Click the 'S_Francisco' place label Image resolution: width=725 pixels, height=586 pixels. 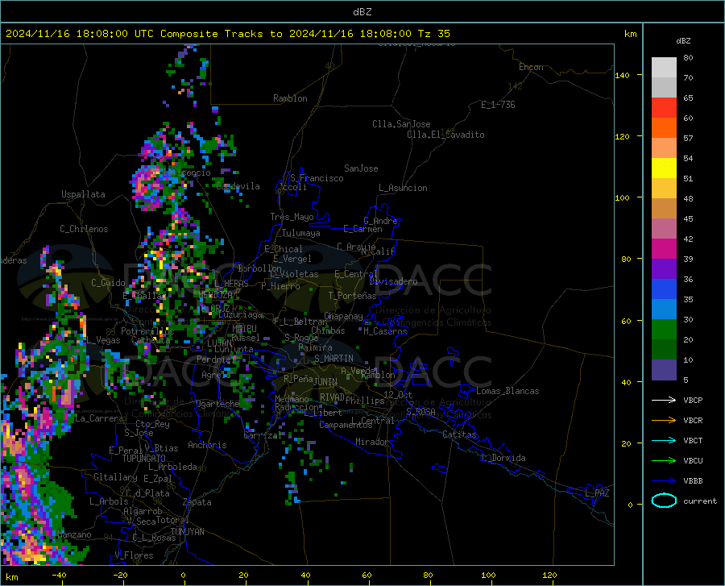(x=317, y=178)
